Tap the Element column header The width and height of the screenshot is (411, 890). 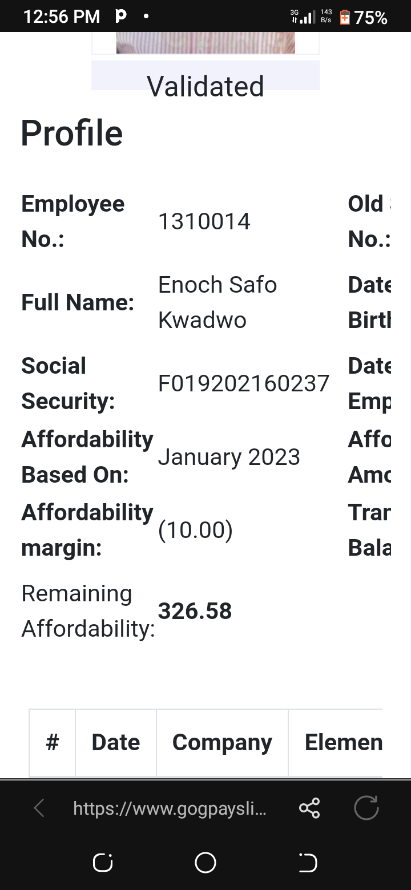[343, 742]
